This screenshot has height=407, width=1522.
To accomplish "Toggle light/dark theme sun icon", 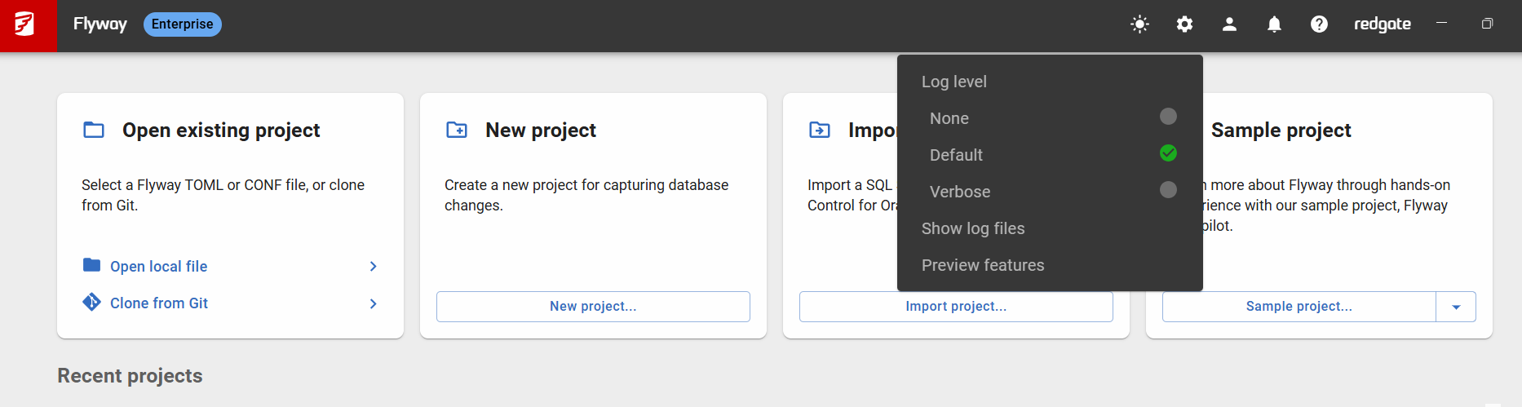I will [x=1139, y=24].
